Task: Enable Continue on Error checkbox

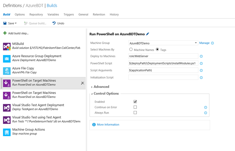Action: point(135,107)
